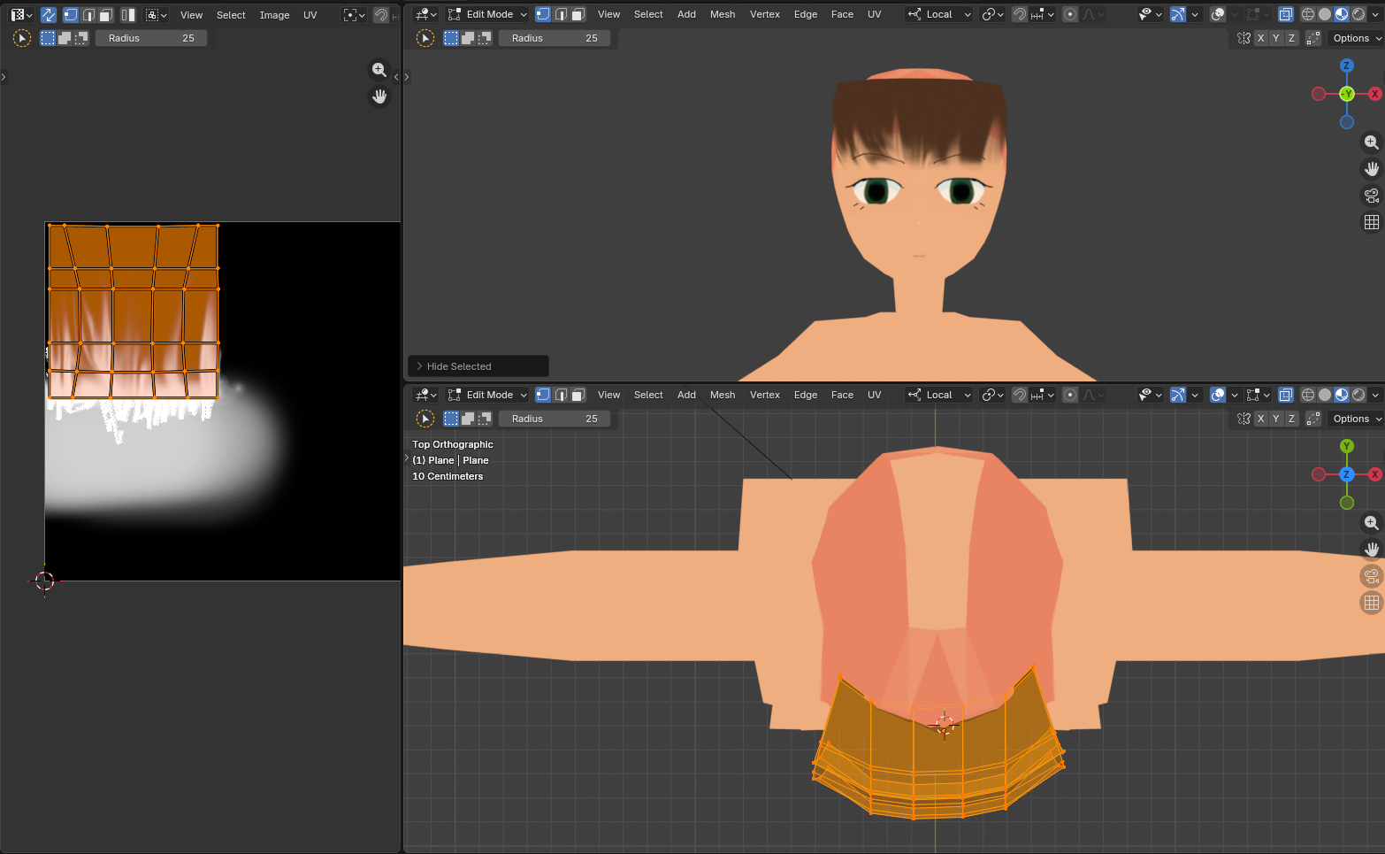Select face mode in UV editor header

click(105, 14)
